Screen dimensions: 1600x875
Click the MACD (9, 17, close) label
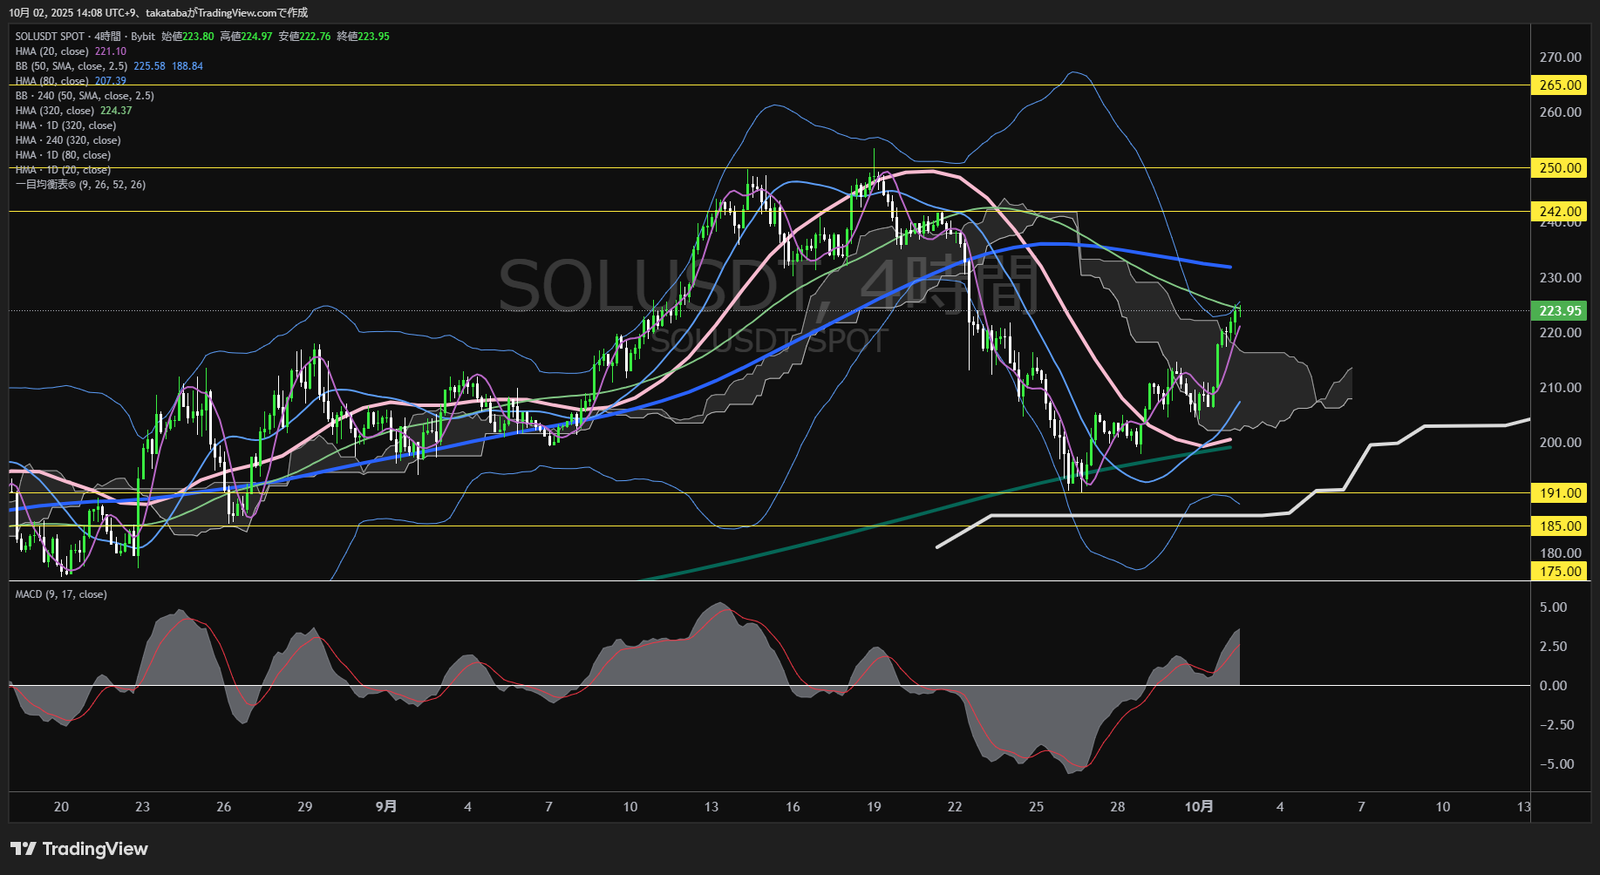(x=61, y=594)
